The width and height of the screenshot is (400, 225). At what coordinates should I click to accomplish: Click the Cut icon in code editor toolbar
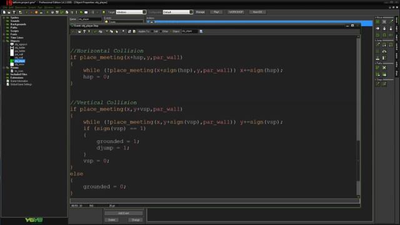pyautogui.click(x=107, y=31)
